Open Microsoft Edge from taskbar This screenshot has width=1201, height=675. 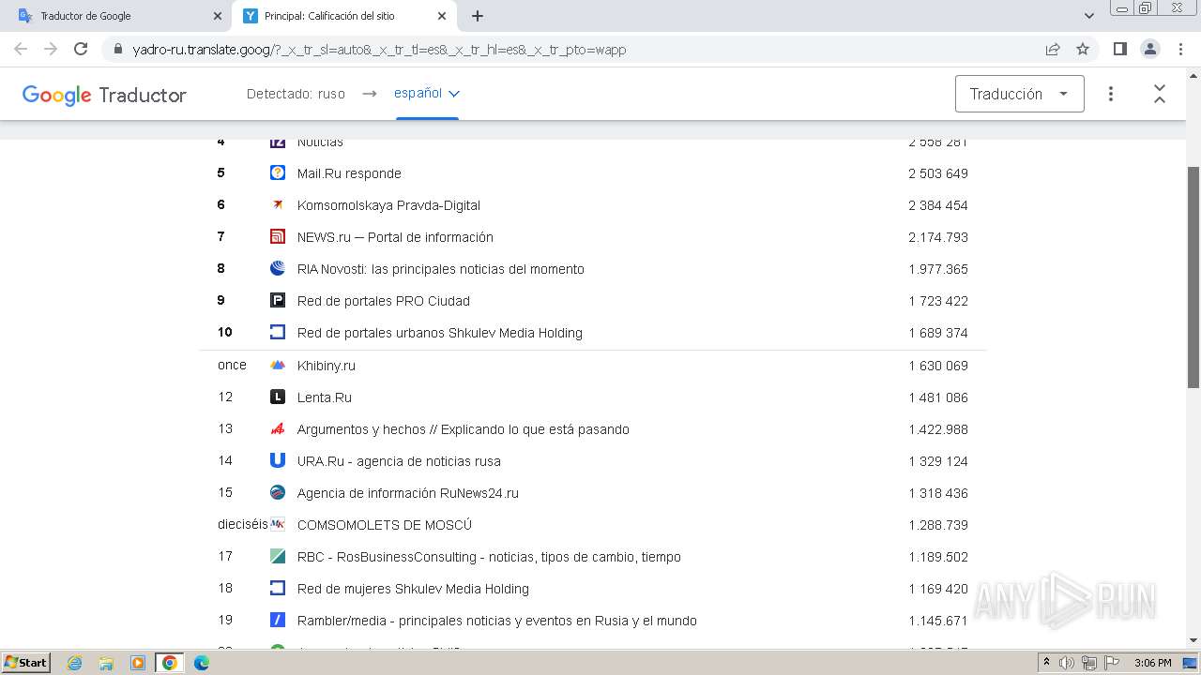pos(202,663)
